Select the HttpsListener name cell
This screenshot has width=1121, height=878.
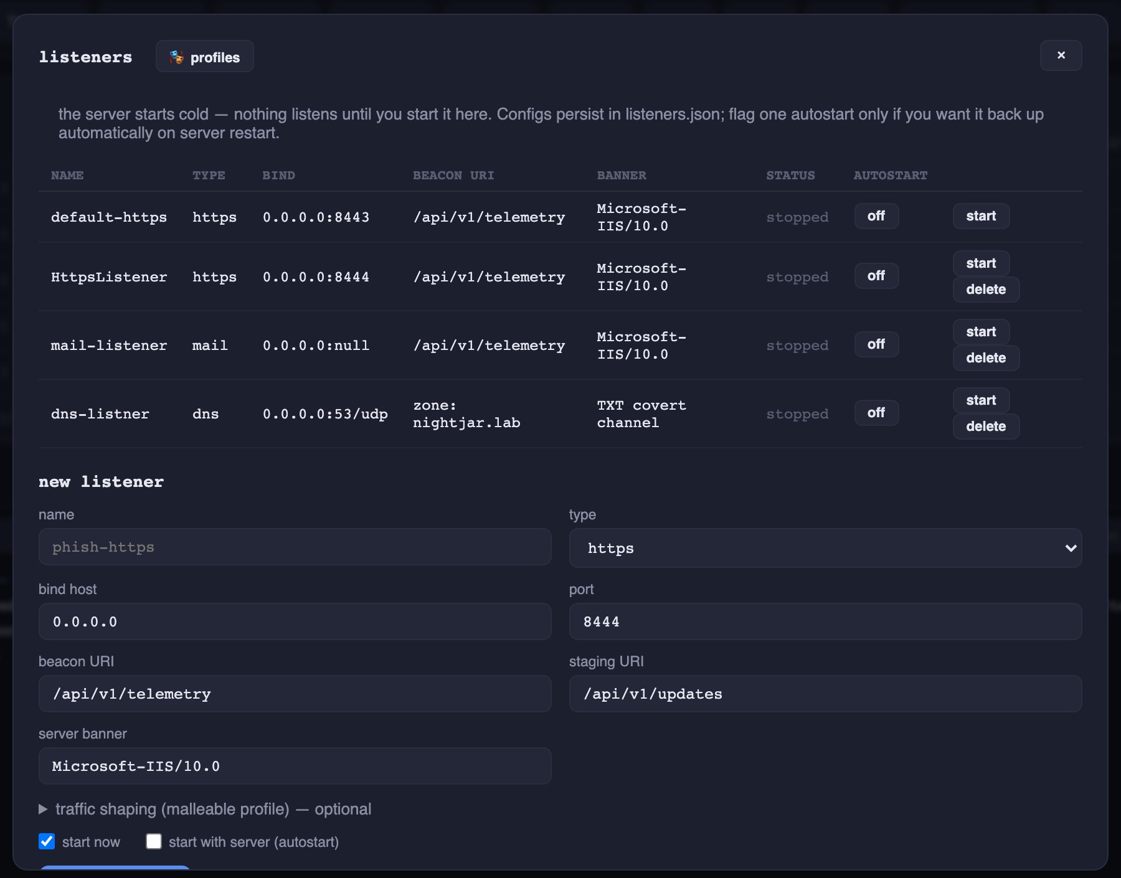tap(109, 277)
